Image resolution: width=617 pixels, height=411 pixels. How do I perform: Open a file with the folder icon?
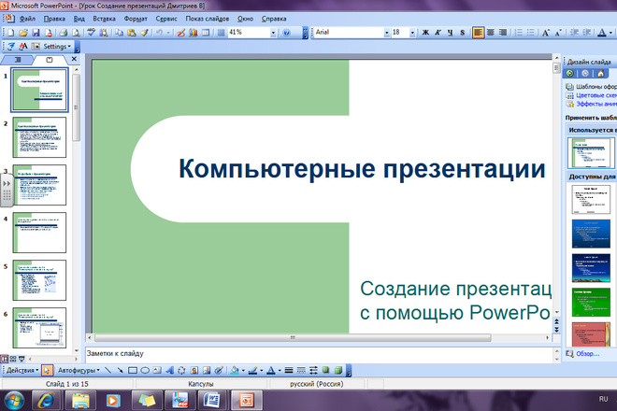(x=23, y=33)
